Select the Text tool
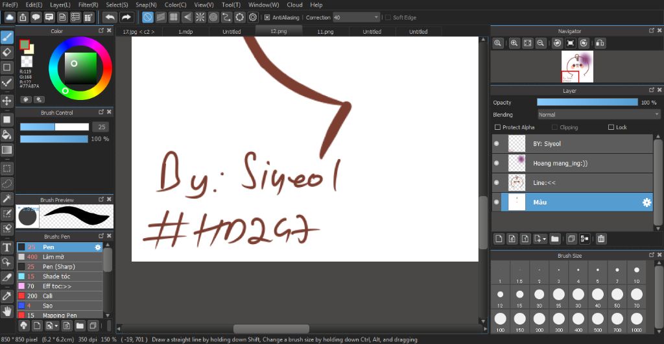 click(x=6, y=247)
